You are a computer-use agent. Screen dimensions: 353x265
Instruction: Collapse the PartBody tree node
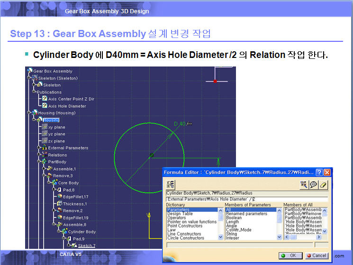[39, 162]
